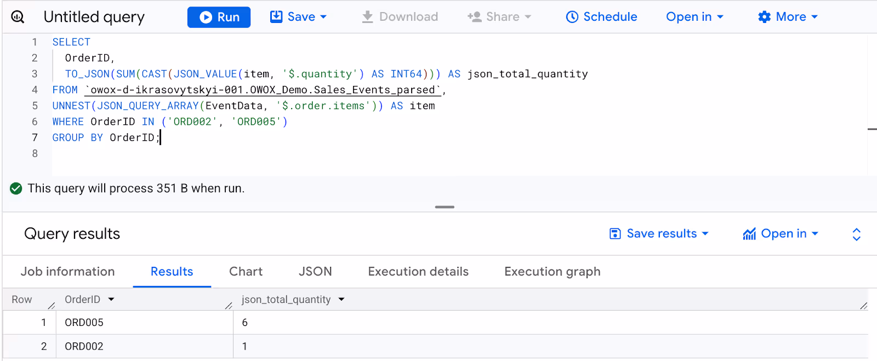The height and width of the screenshot is (361, 877).
Task: Open the More settings menu
Action: (788, 17)
